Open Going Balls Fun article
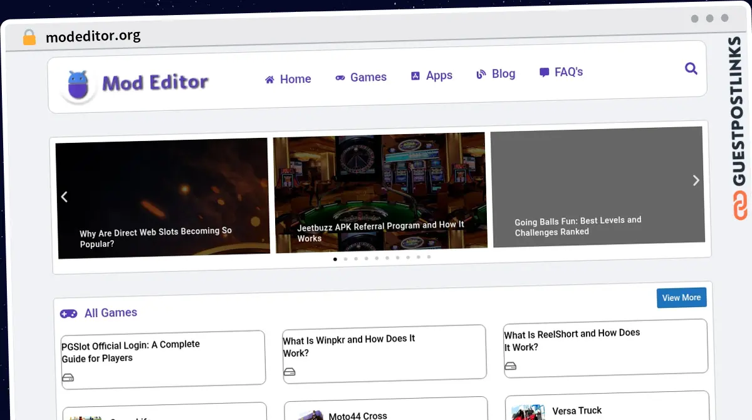 578,226
